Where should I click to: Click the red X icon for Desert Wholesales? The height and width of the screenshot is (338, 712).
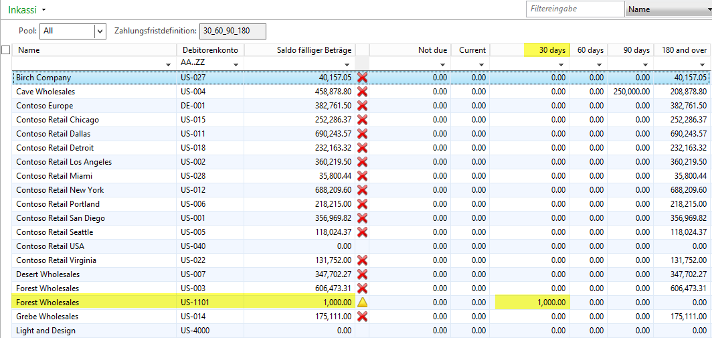pyautogui.click(x=363, y=274)
